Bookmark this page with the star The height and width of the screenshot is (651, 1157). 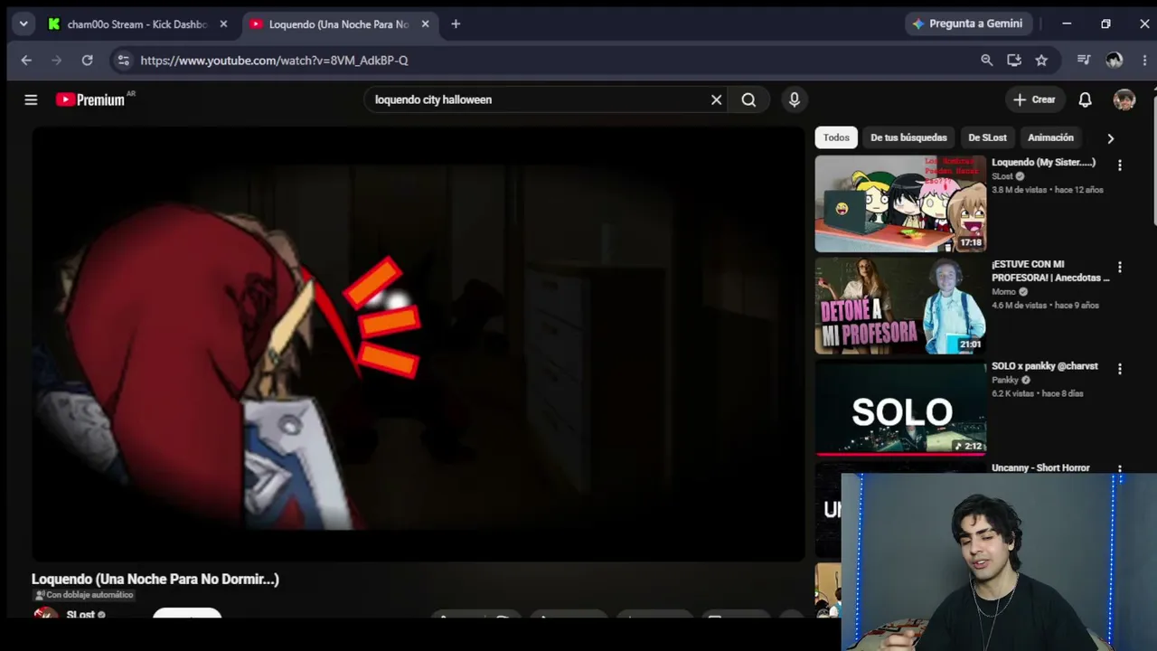(1041, 60)
